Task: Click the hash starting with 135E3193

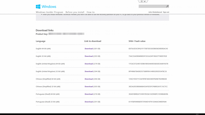Action: tap(148, 79)
